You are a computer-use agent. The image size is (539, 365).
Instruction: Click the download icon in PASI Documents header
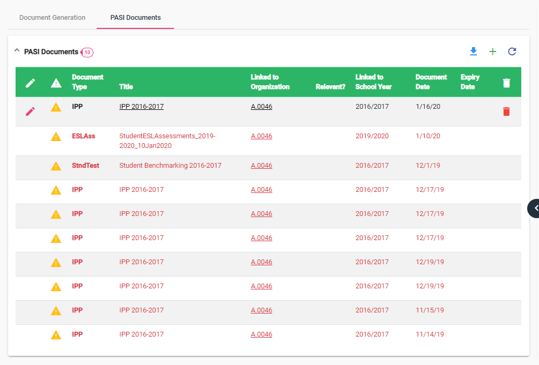[473, 51]
